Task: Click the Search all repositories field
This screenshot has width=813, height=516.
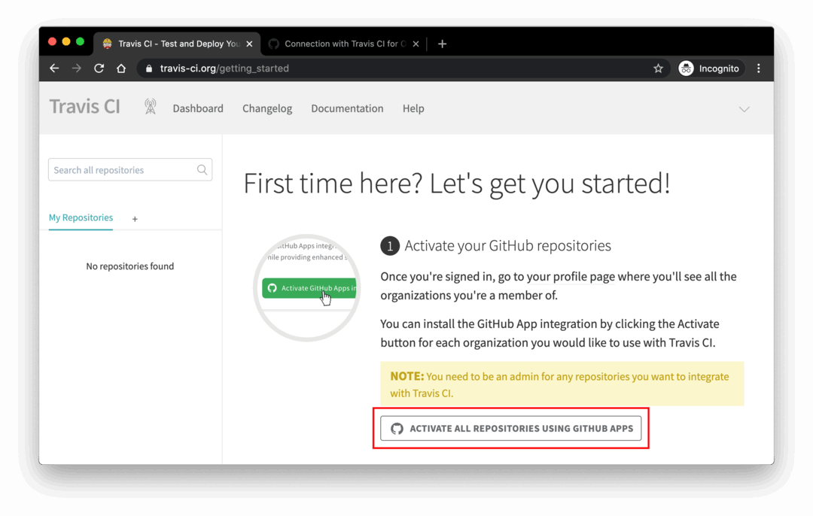Action: click(120, 170)
